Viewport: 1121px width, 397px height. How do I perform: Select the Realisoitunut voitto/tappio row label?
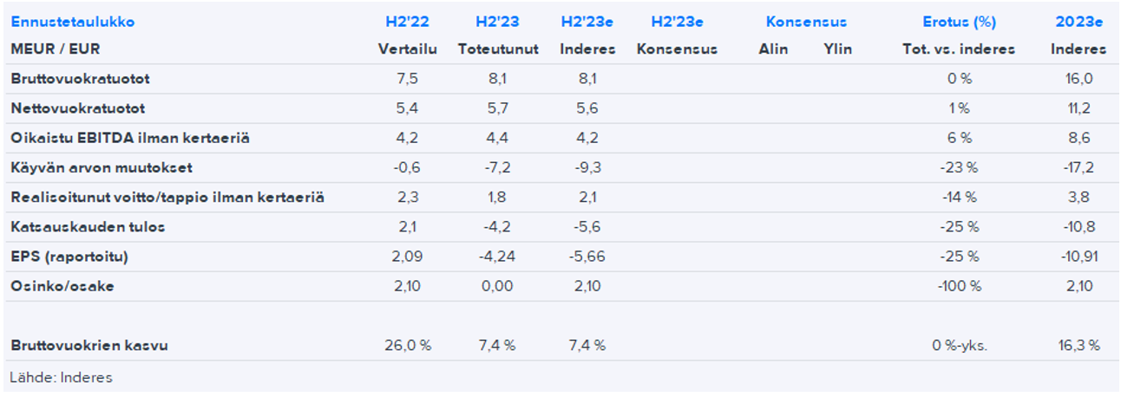pyautogui.click(x=167, y=198)
